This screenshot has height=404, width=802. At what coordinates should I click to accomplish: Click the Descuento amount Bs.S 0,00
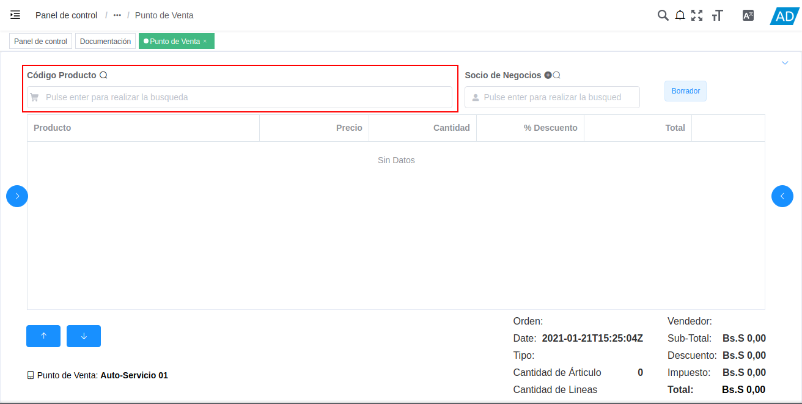[x=744, y=355]
